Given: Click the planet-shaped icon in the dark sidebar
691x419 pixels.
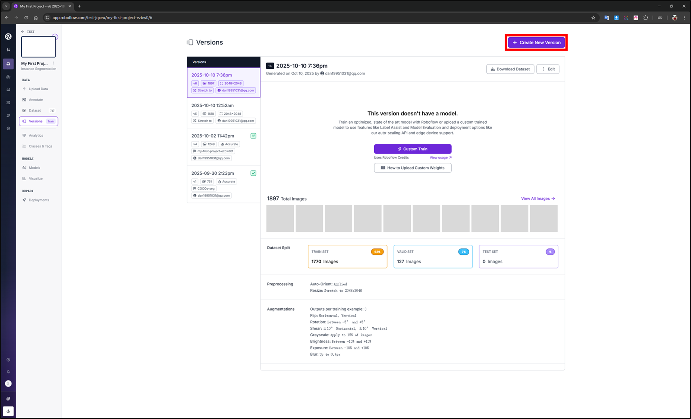Looking at the screenshot, I should 8,115.
